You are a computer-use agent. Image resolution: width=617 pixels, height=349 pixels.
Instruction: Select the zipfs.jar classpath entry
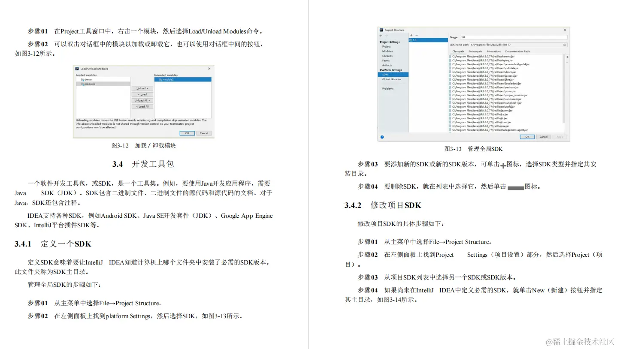(x=481, y=107)
